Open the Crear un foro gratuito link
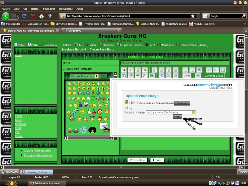The height and width of the screenshot is (186, 248). [37, 151]
